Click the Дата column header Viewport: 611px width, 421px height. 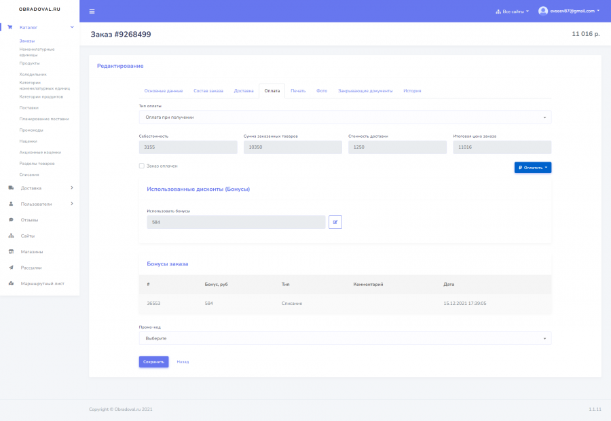click(x=449, y=284)
